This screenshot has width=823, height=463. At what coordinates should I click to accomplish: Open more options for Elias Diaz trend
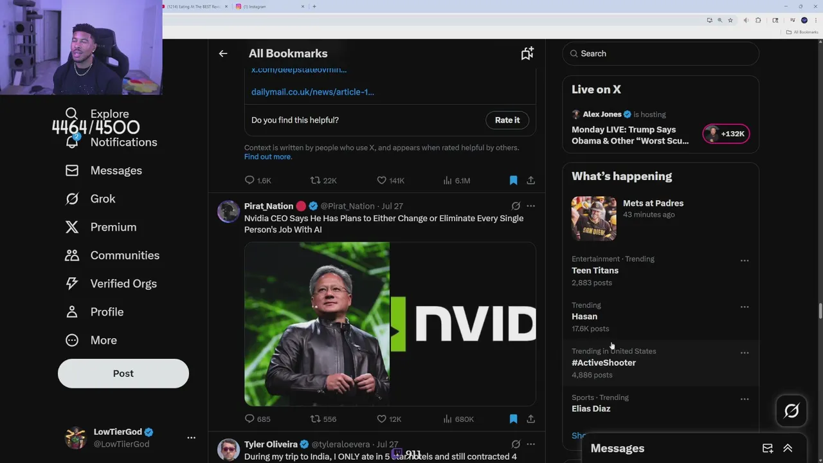pyautogui.click(x=745, y=399)
